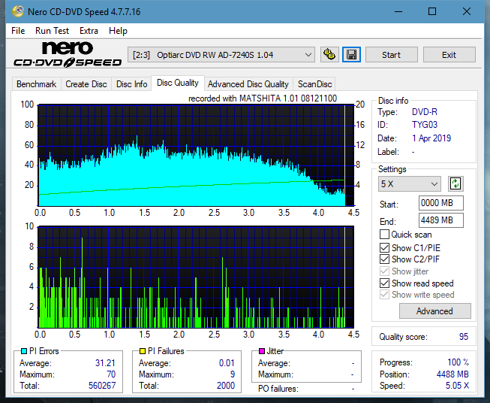
Task: Toggle the Show write speed checkbox
Action: pos(384,295)
